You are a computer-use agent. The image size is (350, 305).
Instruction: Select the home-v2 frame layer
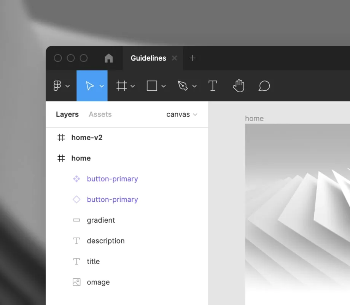pos(87,138)
